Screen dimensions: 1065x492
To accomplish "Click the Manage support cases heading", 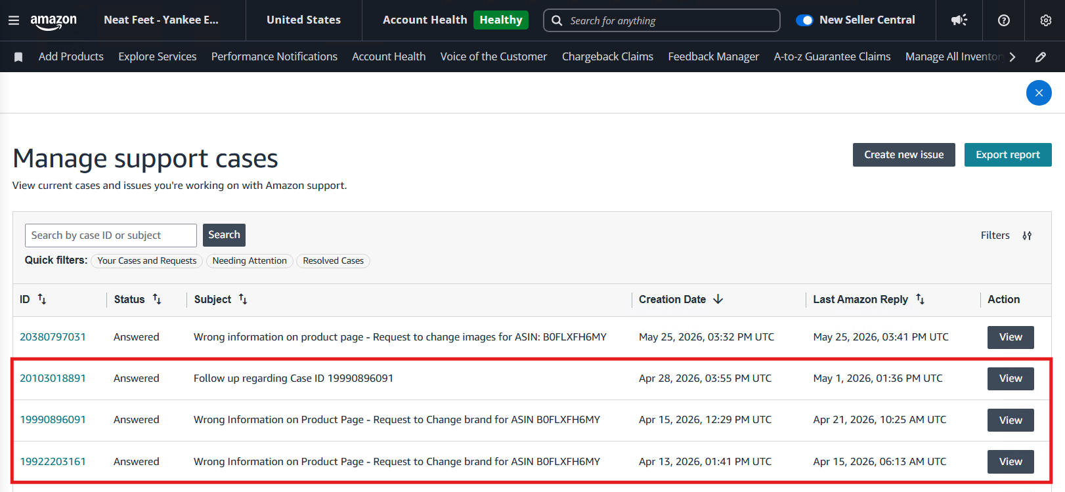I will coord(146,159).
